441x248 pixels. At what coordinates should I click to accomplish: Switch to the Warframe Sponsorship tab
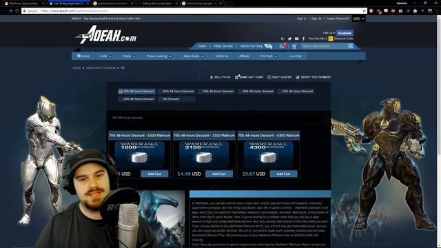coord(24,3)
